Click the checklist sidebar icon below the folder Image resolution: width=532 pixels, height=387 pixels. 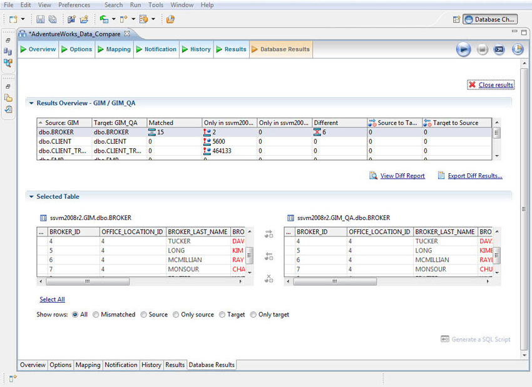click(8, 109)
